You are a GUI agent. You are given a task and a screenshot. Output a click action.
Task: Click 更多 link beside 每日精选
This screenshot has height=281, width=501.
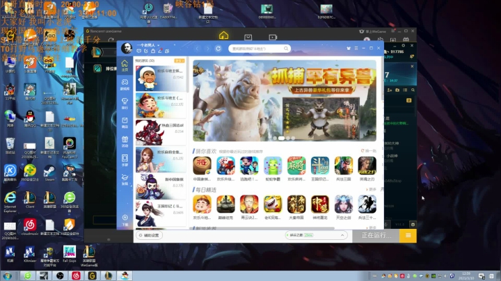372,190
